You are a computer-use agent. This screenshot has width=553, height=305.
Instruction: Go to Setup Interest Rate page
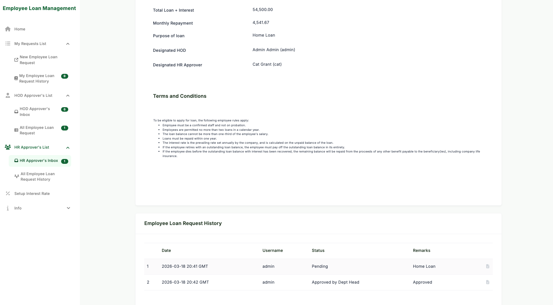(32, 194)
